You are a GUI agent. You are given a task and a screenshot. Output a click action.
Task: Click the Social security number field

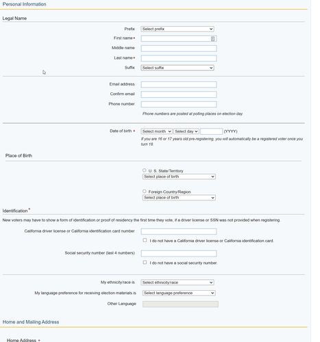[x=179, y=254]
